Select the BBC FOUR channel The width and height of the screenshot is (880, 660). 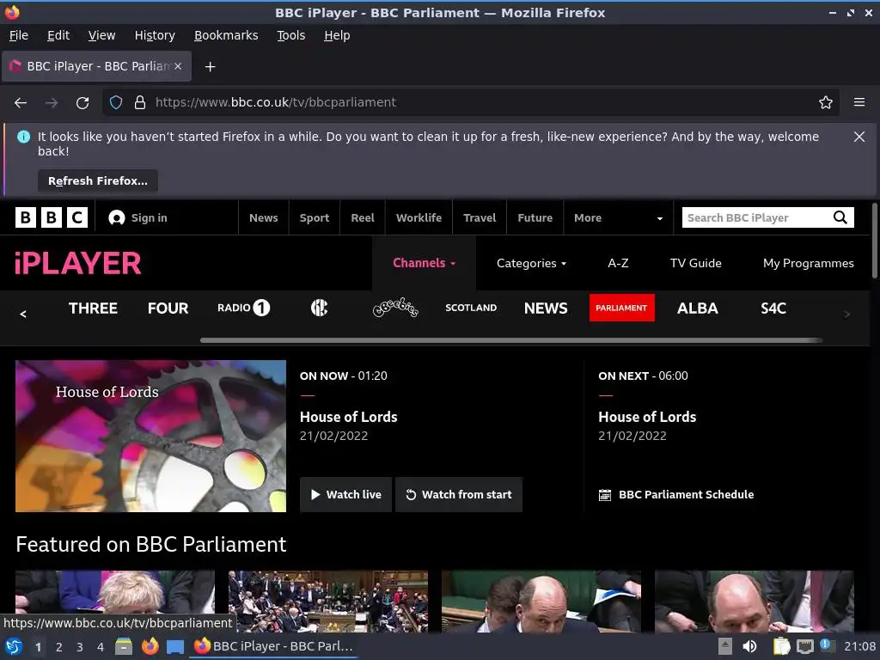(x=168, y=309)
